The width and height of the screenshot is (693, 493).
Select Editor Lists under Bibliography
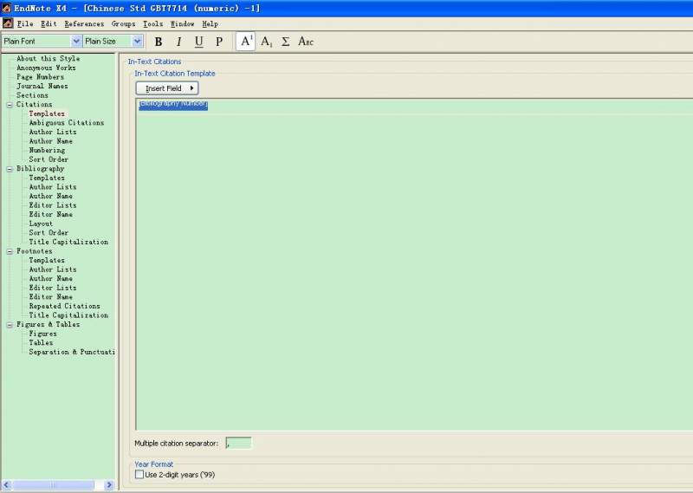[53, 205]
